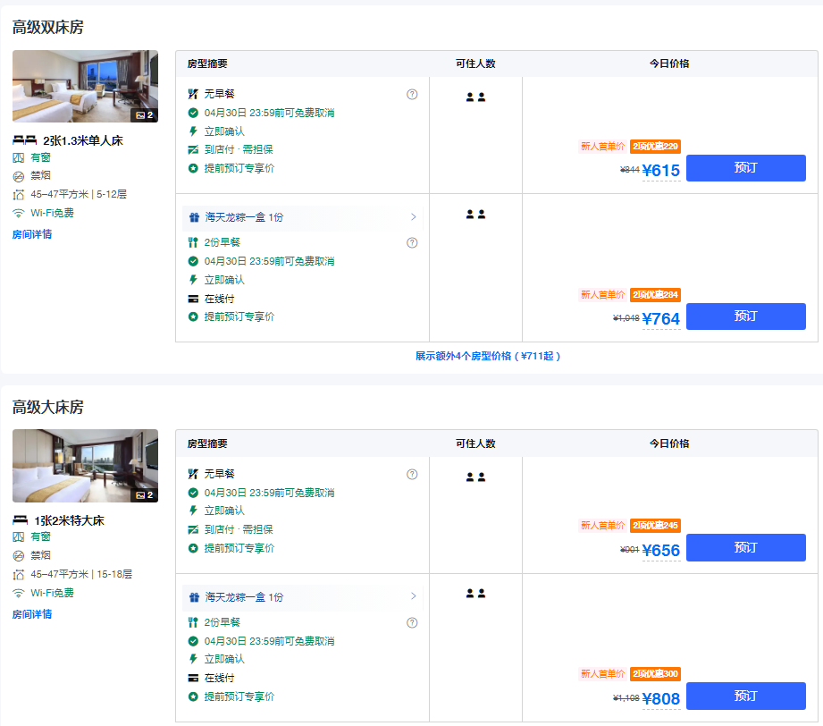Image resolution: width=823 pixels, height=726 pixels.
Task: Click occupancy icon in king room ¥656 row
Action: 475,477
